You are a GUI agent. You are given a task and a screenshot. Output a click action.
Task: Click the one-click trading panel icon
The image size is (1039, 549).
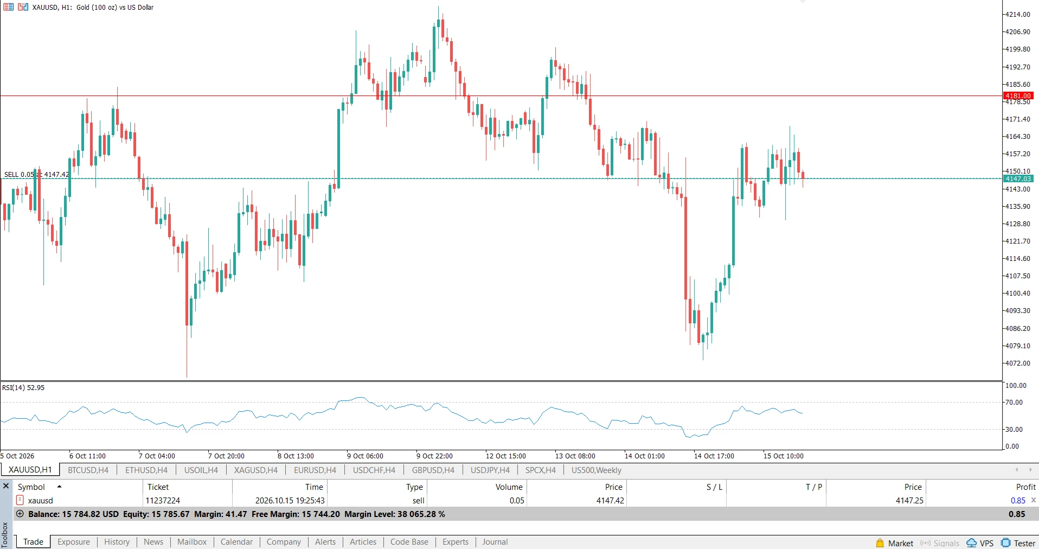pos(23,7)
